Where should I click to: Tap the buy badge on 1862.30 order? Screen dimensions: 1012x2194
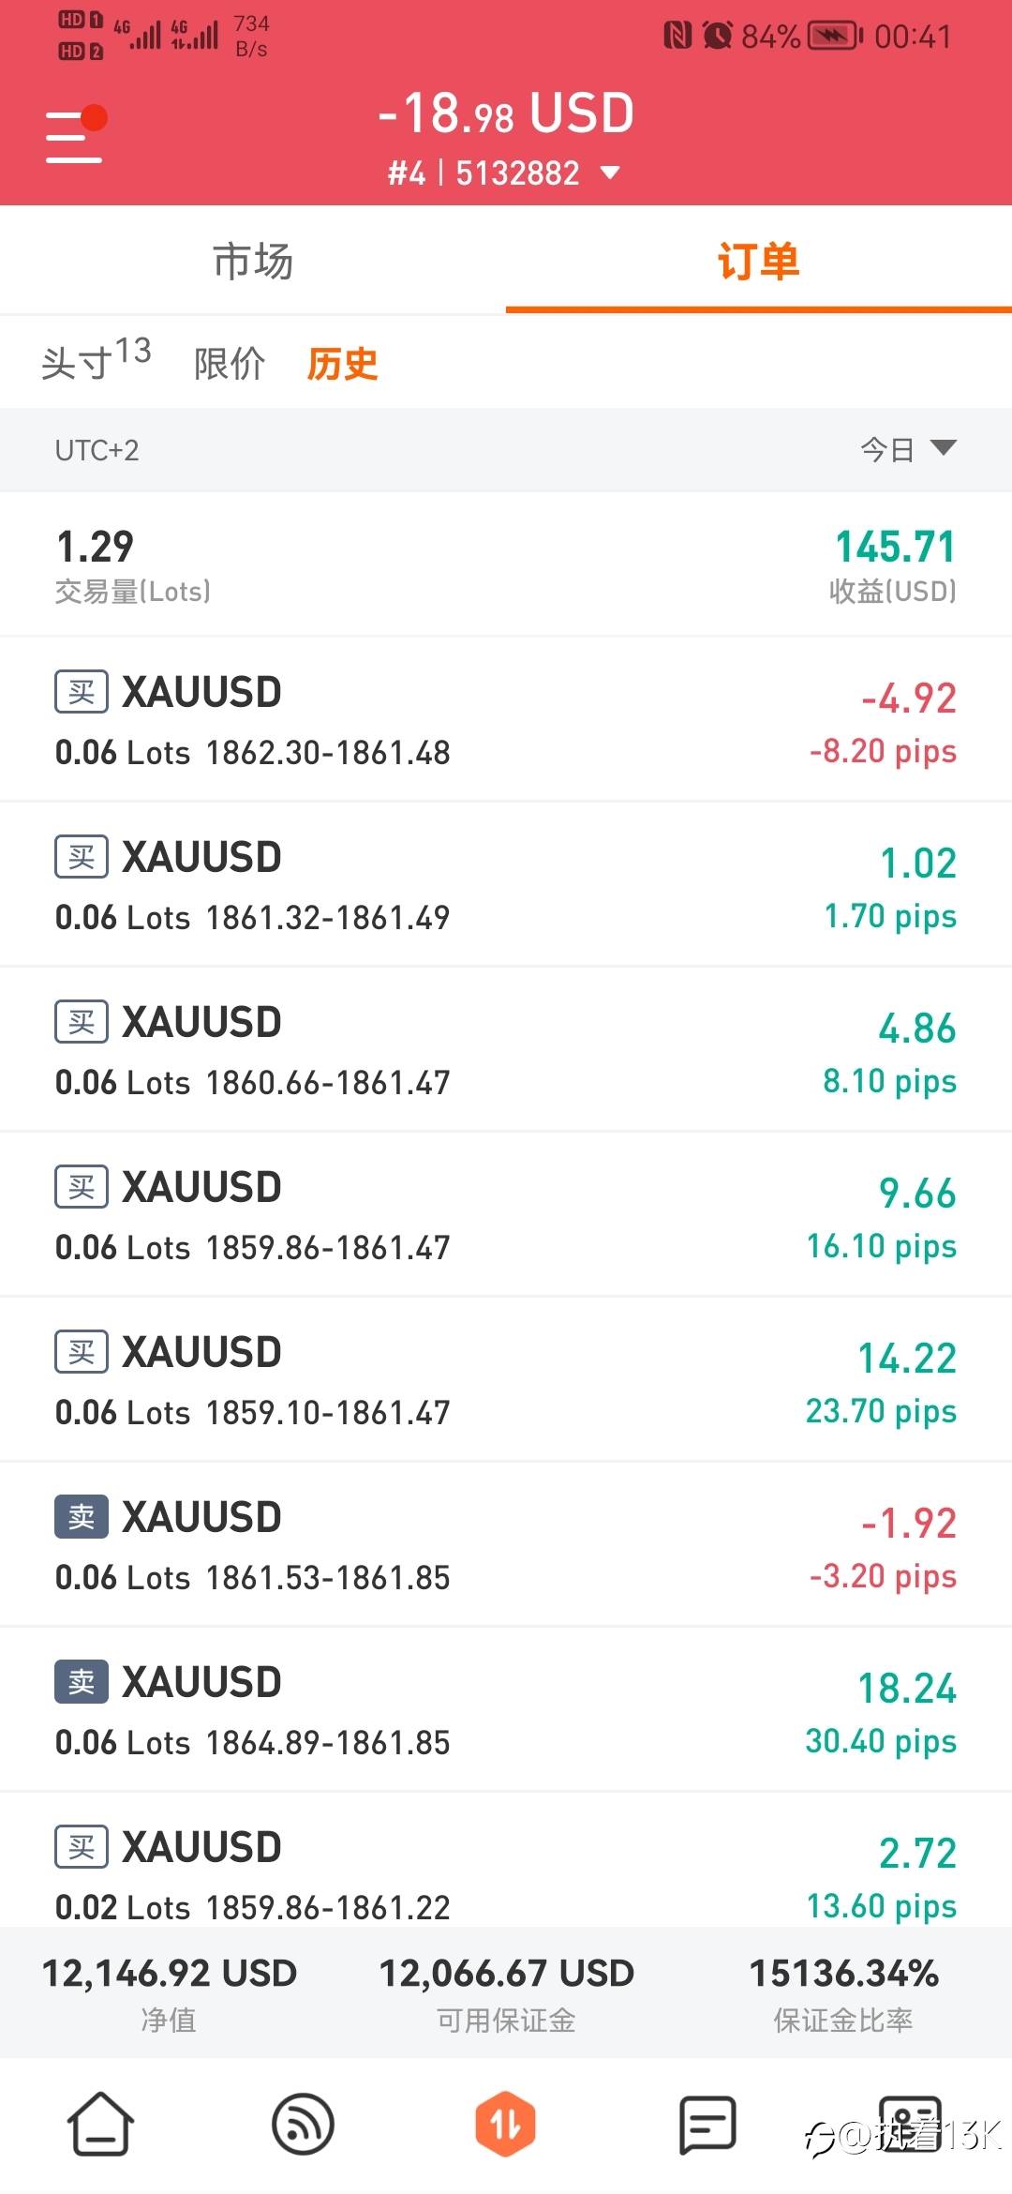[82, 692]
